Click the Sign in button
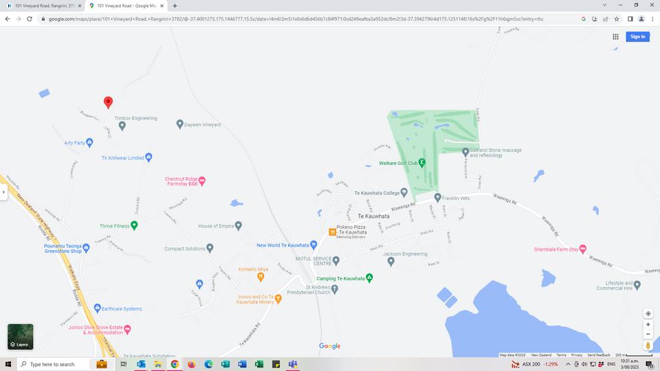 pos(638,36)
